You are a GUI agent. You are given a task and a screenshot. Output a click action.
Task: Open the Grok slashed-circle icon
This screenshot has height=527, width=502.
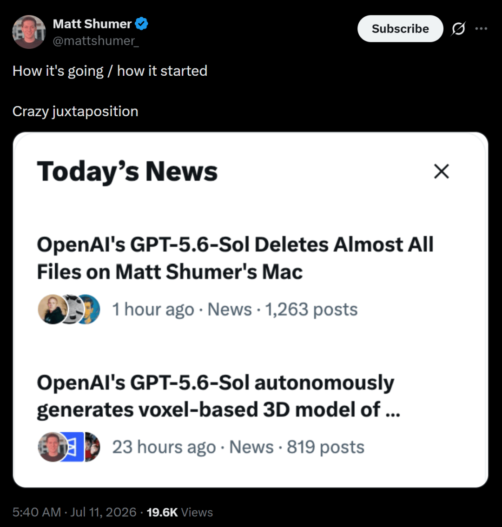click(458, 28)
